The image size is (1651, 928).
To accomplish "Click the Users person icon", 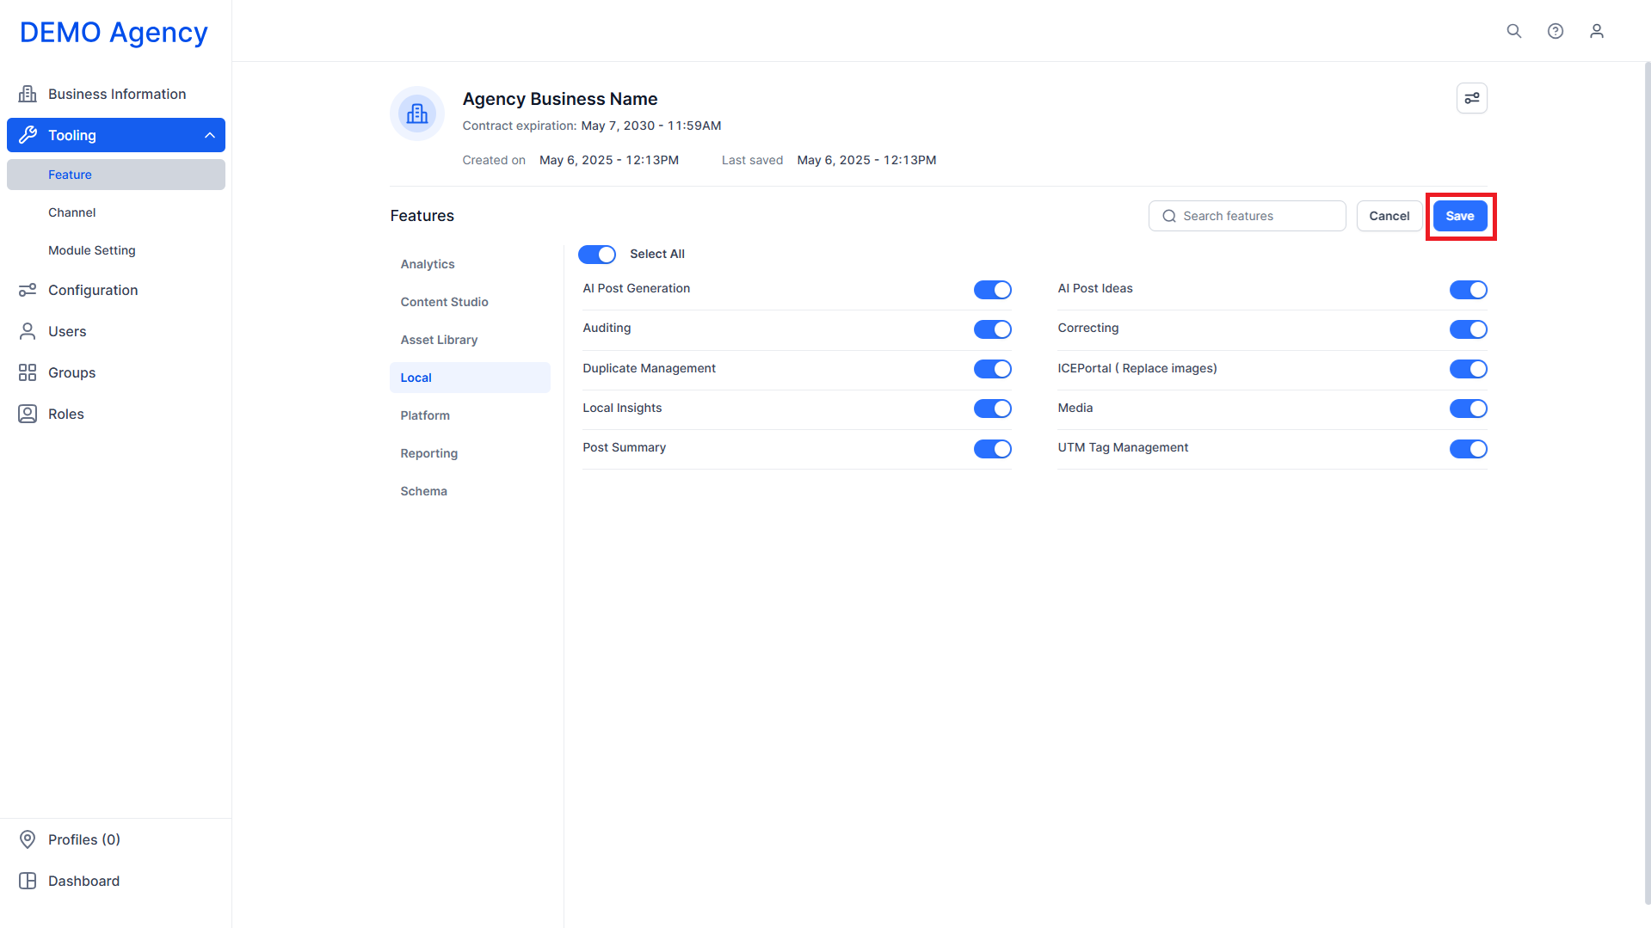I will point(28,331).
